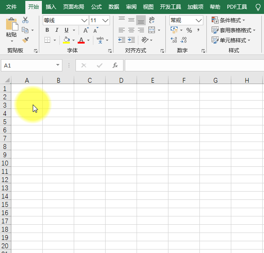Select column D header
Viewport: 264px width, 253px height.
pos(121,80)
